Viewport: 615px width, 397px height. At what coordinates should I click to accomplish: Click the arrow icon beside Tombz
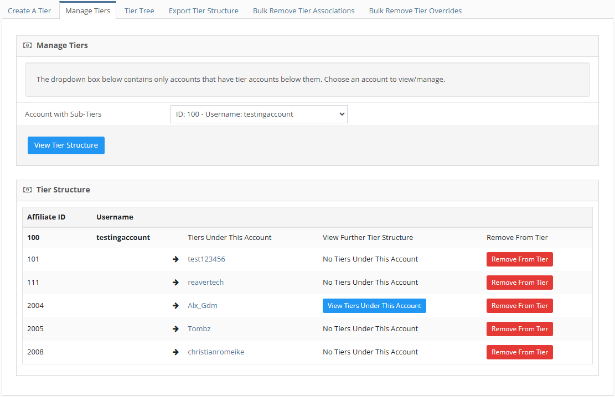175,329
